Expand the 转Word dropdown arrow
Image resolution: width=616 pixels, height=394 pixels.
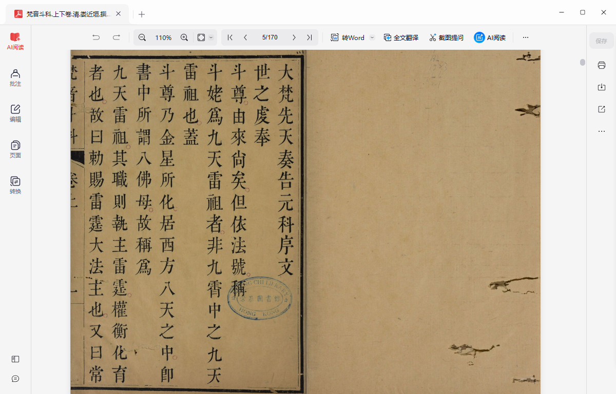(372, 37)
